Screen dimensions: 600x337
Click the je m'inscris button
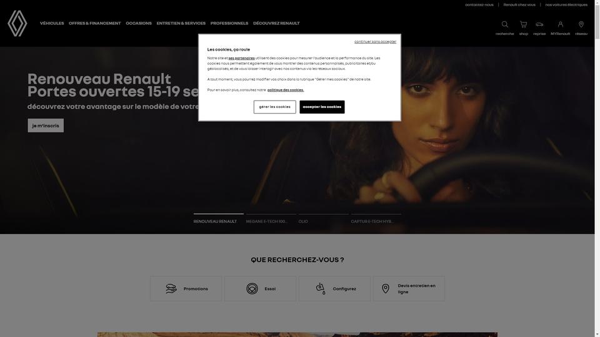pos(46,125)
